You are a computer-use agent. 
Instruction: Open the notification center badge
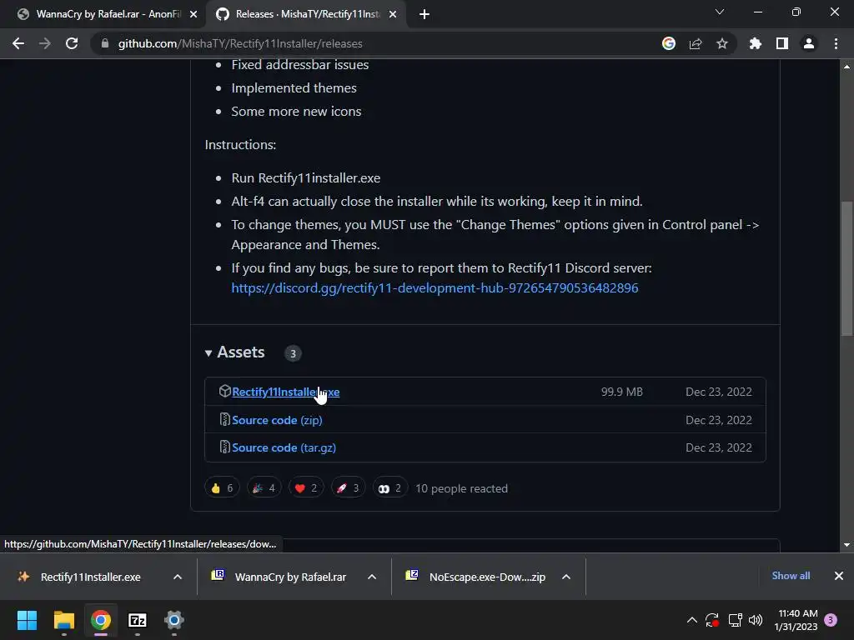coord(831,620)
